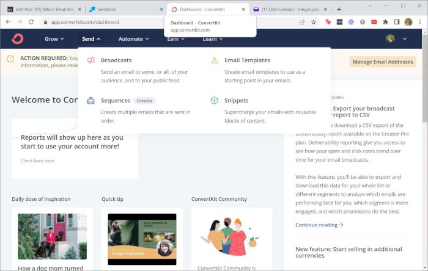Open Chrome three-dot menu
This screenshot has height=271, width=428.
420,22
